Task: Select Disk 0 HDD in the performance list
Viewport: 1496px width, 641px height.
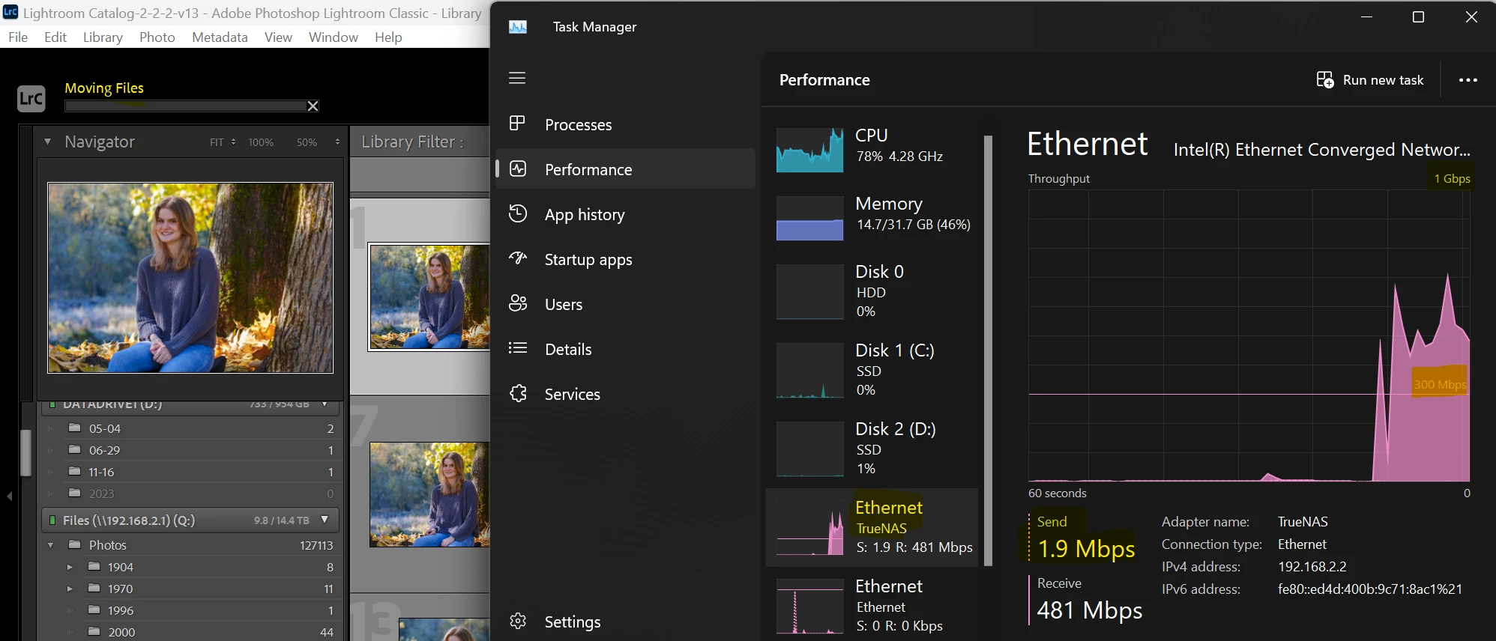Action: click(872, 291)
